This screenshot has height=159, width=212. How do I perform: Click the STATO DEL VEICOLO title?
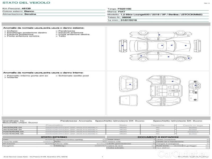click(x=26, y=3)
